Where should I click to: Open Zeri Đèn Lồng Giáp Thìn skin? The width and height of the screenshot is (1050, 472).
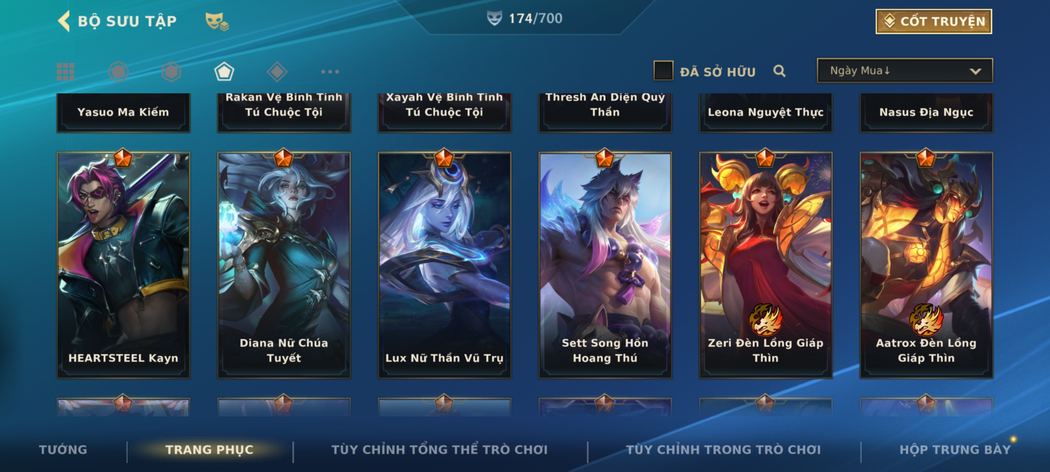[x=766, y=265]
